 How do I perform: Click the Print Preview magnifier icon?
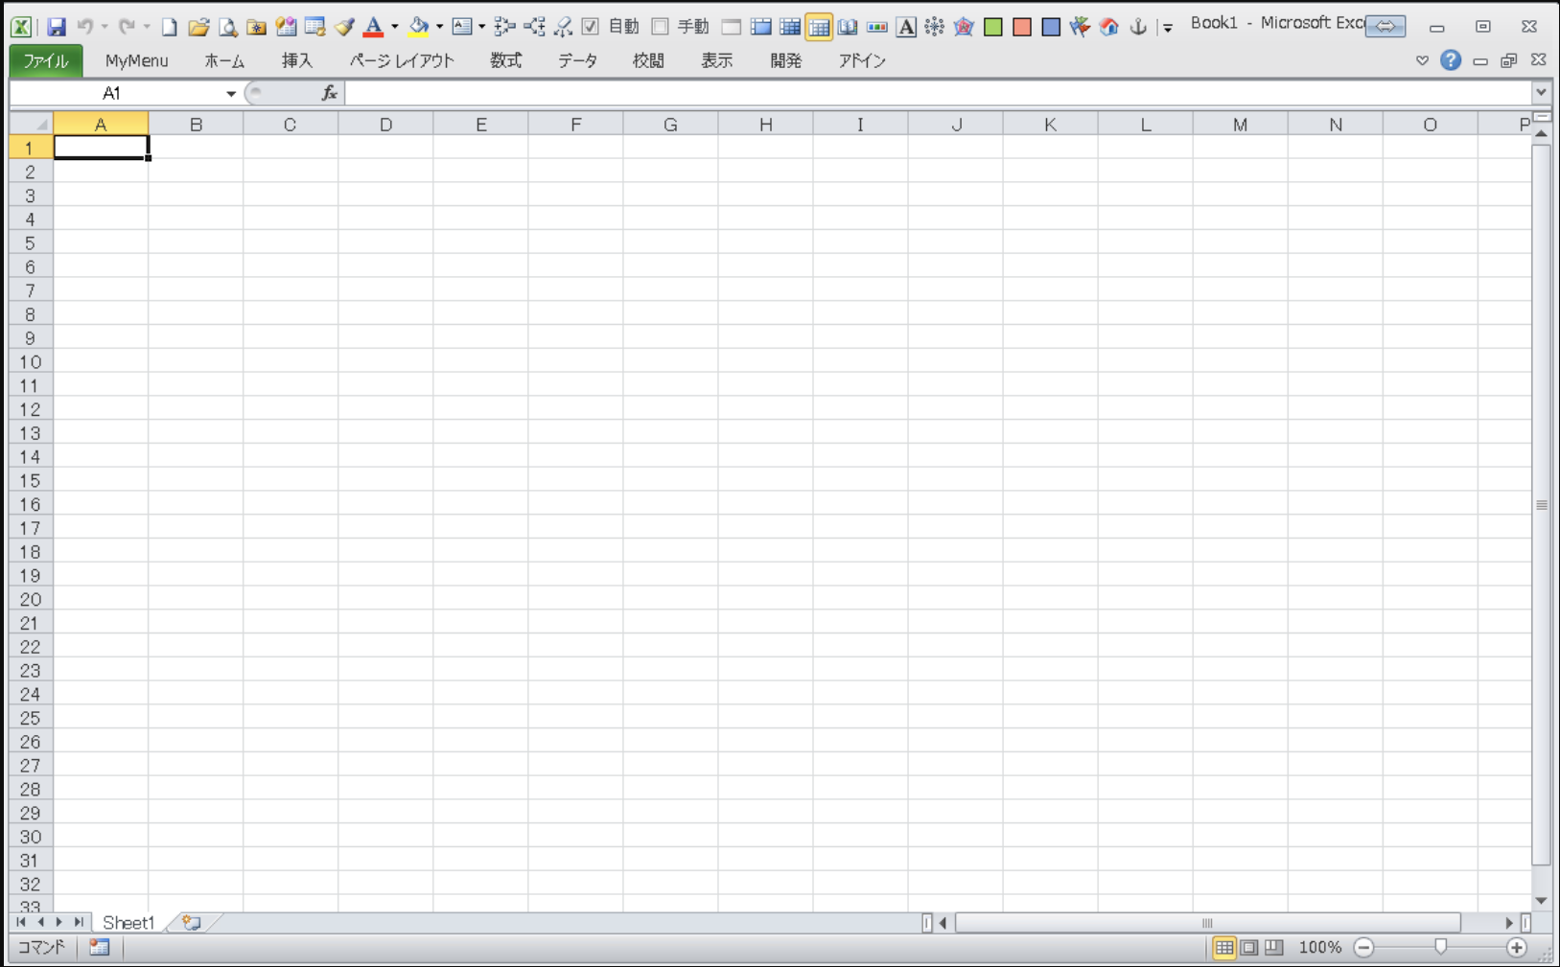click(x=227, y=27)
